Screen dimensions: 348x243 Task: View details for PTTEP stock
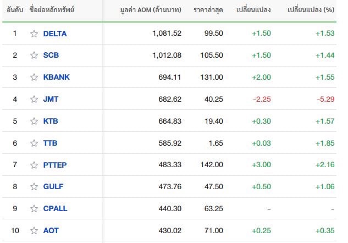point(55,165)
